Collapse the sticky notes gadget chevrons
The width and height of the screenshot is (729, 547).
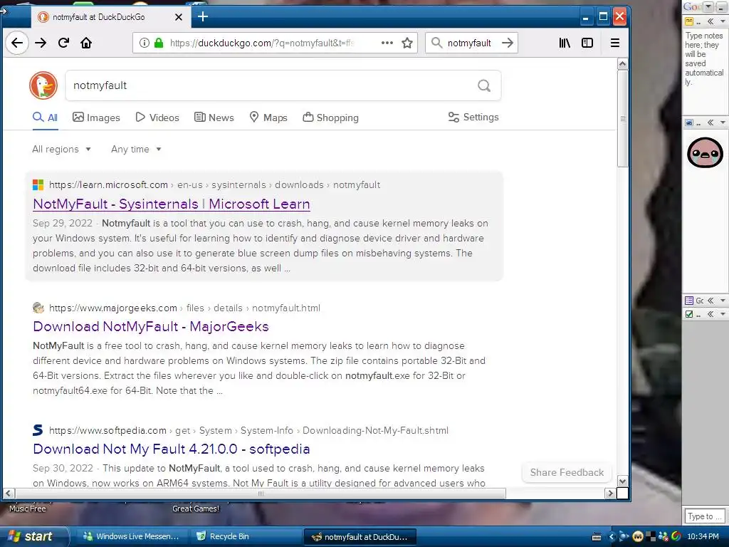pos(710,21)
